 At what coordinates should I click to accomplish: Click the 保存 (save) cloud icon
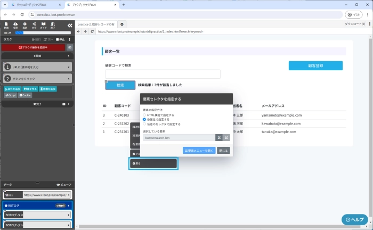tap(15, 24)
